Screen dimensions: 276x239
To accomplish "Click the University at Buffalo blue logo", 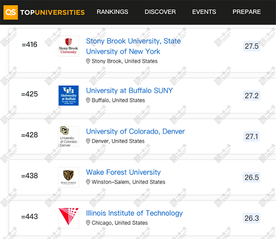I will [69, 96].
